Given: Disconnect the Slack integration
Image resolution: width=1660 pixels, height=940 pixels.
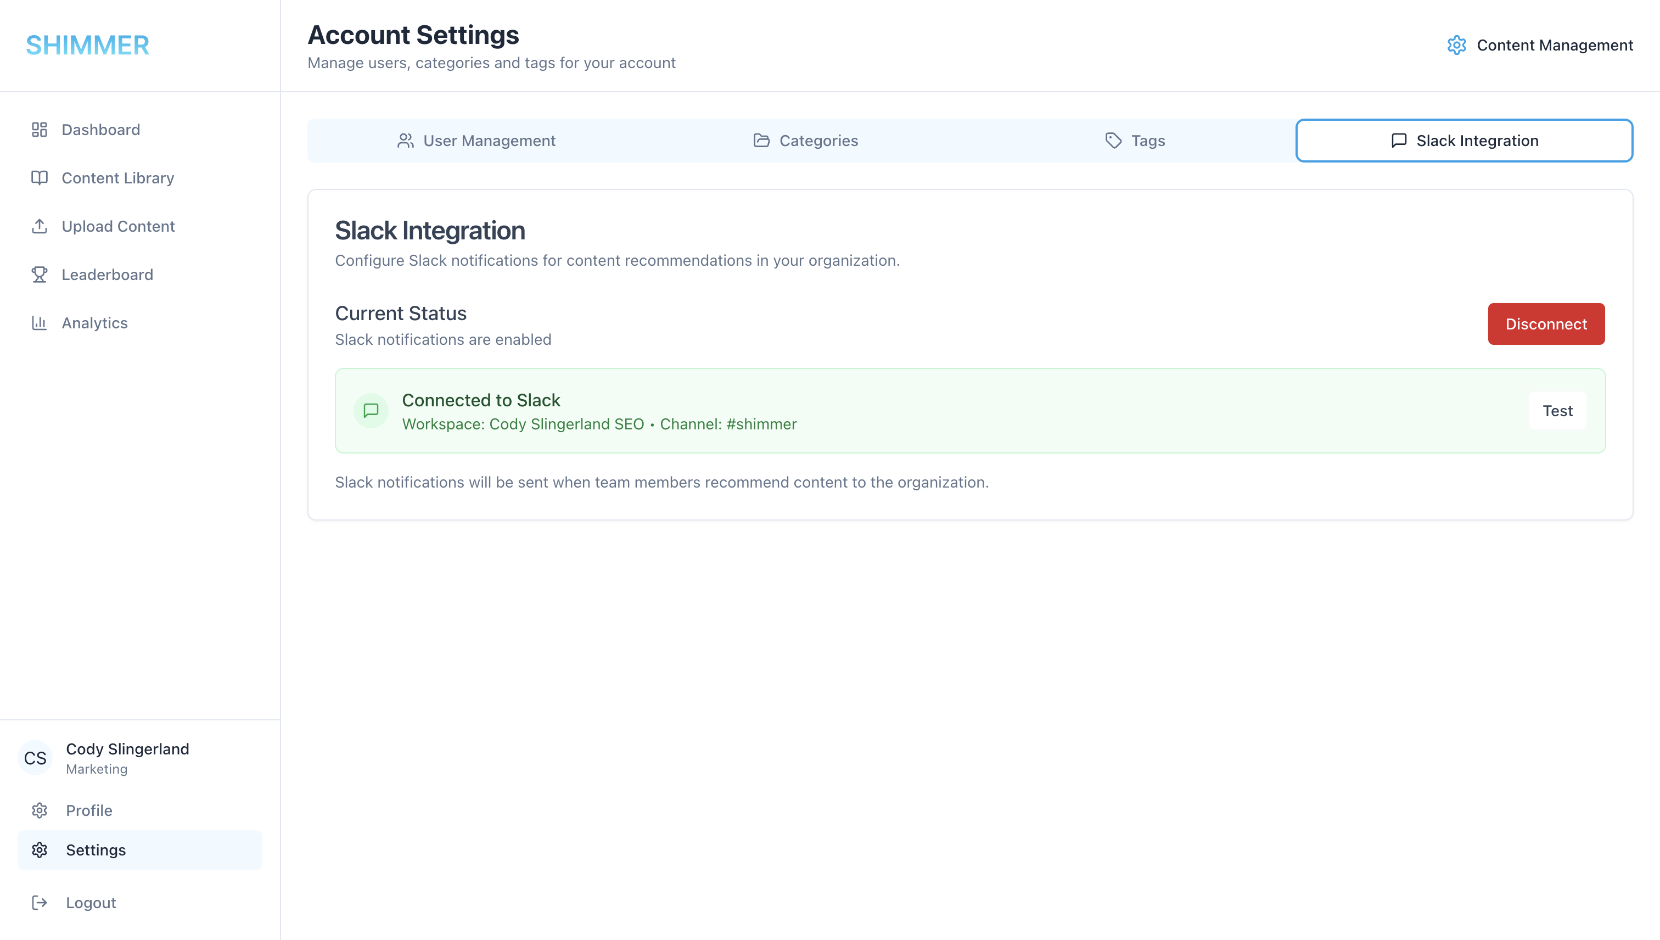Looking at the screenshot, I should point(1546,323).
